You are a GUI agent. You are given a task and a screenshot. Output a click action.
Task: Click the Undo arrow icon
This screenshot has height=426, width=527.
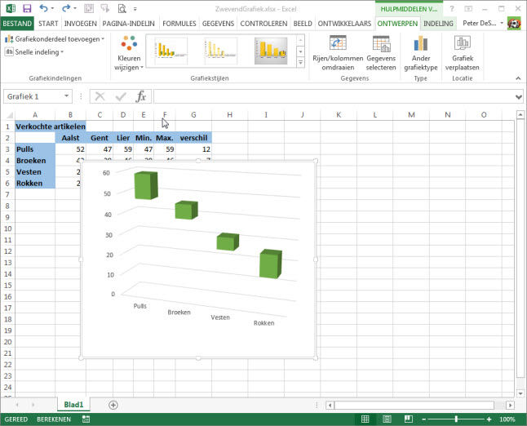[x=44, y=8]
